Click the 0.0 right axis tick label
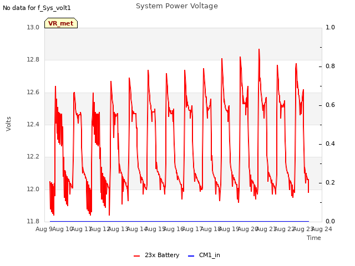The height and width of the screenshot is (266, 355). (330, 222)
